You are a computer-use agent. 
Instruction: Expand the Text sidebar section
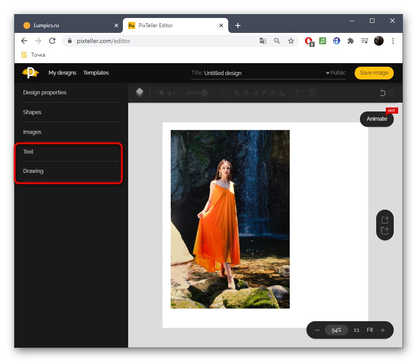tap(28, 151)
